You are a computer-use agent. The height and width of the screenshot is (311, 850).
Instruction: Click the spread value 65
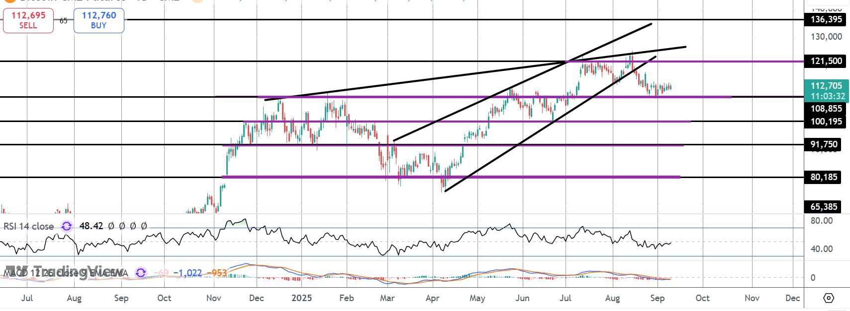tap(64, 21)
